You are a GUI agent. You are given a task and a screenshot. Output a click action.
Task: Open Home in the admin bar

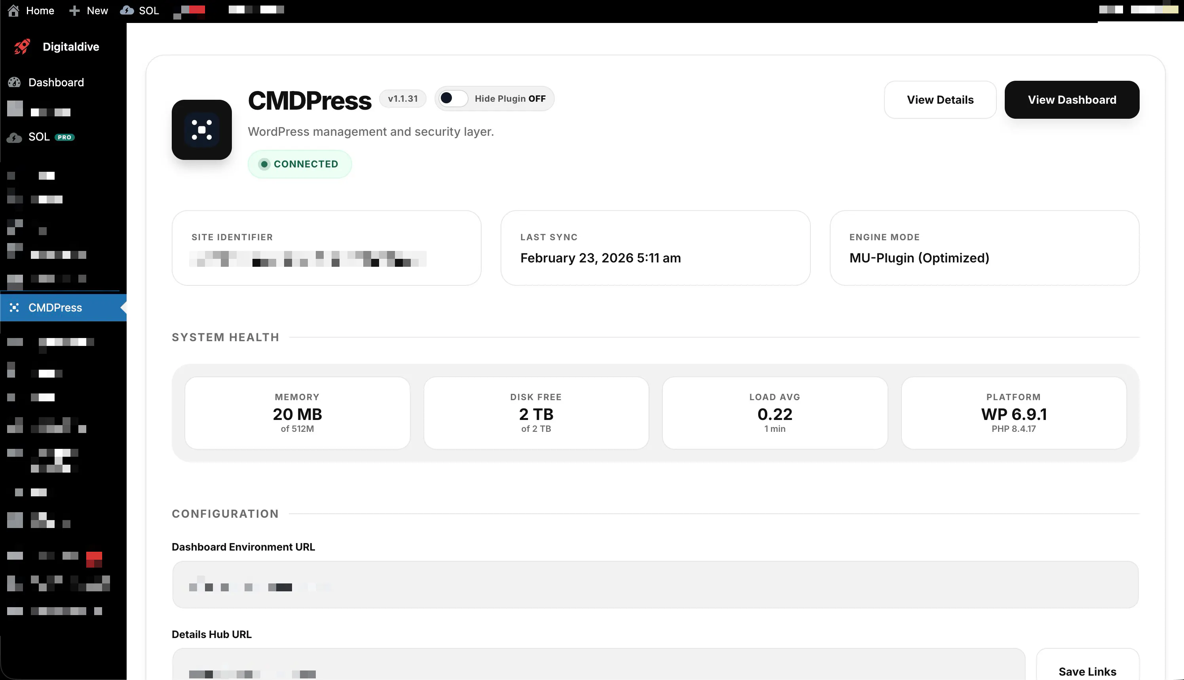31,10
